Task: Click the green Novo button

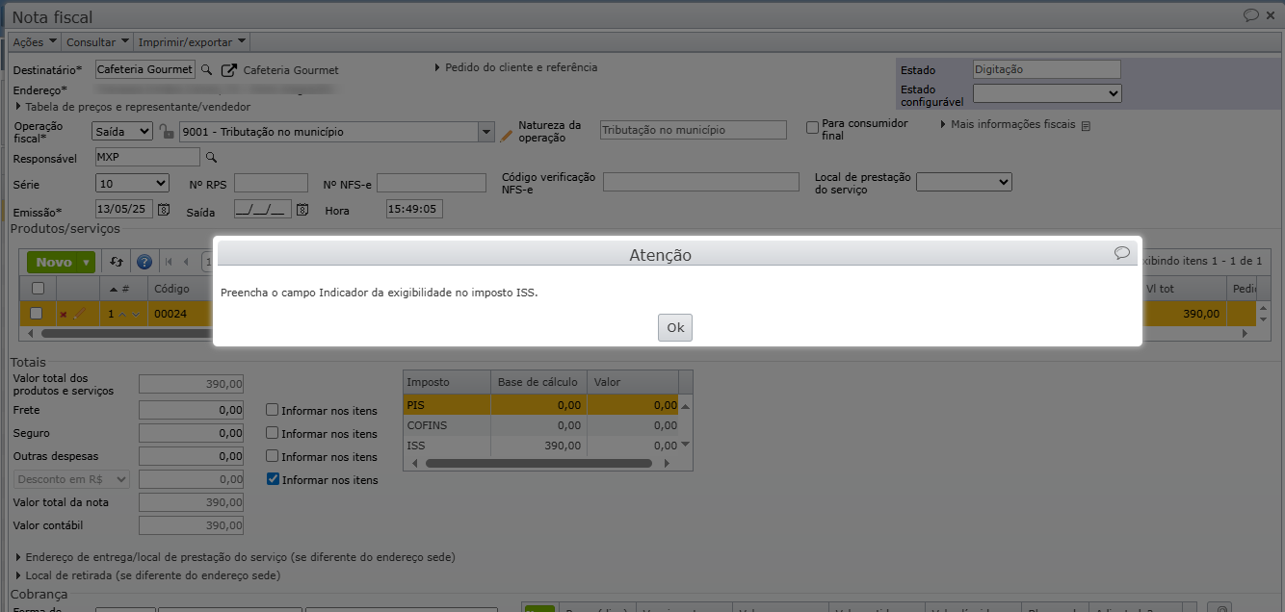Action: click(x=54, y=262)
